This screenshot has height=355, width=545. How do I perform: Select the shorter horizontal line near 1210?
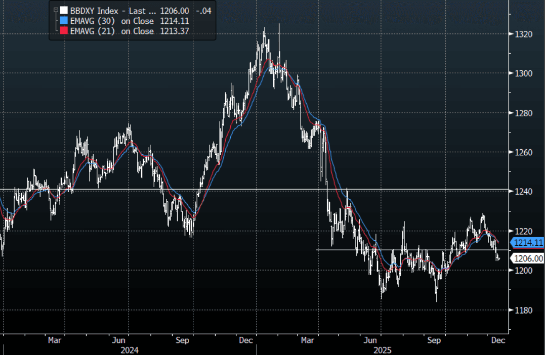[x=405, y=250]
